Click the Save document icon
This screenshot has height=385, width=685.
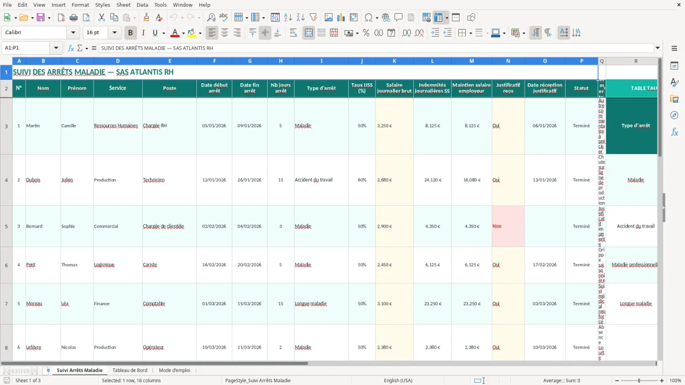(41, 18)
